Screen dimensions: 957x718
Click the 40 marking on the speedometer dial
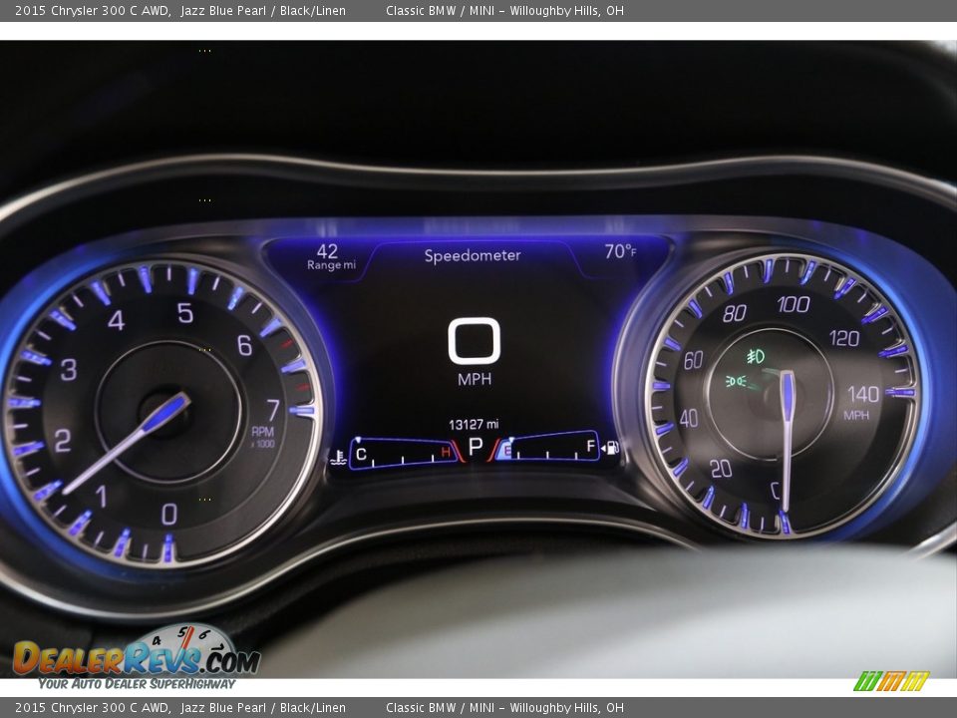coord(689,418)
